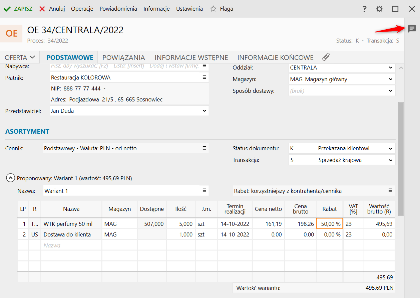Click the Rabat 50,00 % cell
This screenshot has height=298, width=420.
click(x=330, y=224)
